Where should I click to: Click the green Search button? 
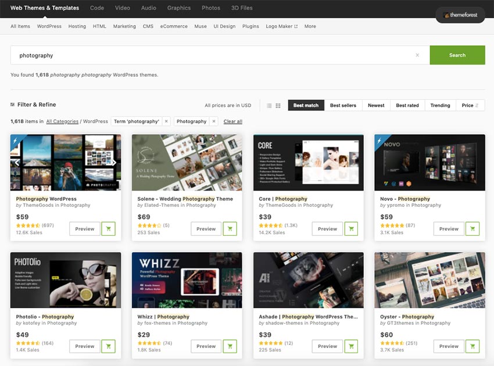[x=457, y=55]
